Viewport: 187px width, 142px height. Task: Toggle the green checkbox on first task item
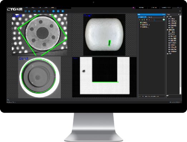coord(141,23)
